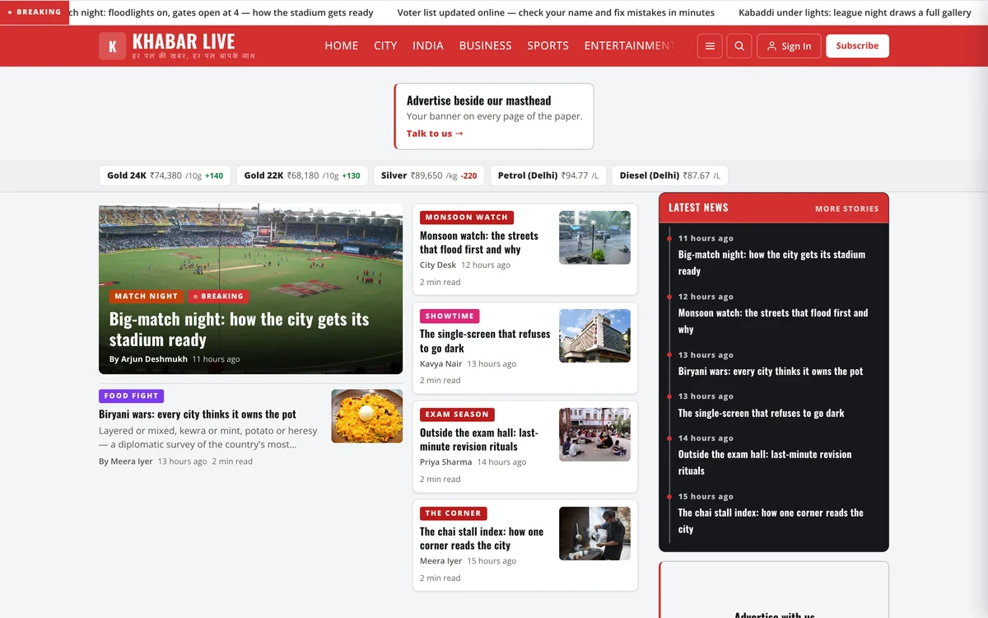Click the BREAKING ticker label

[x=35, y=12]
